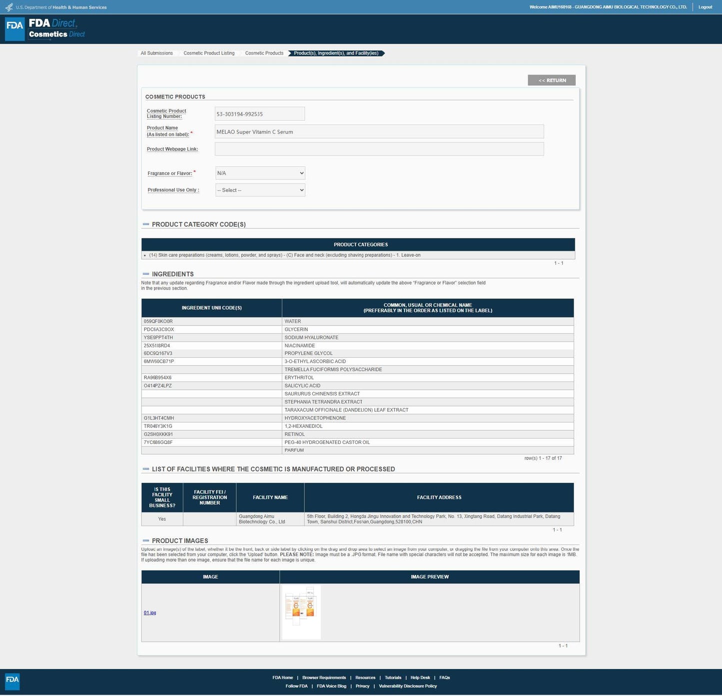Click the Ingredient UNII Code(s) column header
This screenshot has height=696, width=722.
click(x=212, y=308)
